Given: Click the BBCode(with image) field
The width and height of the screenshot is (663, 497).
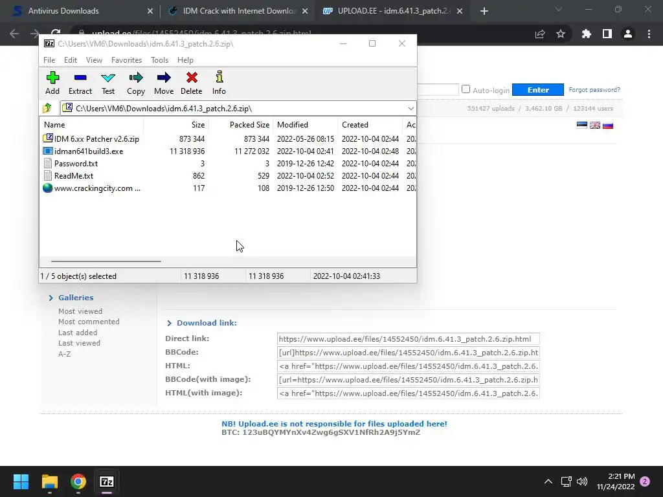Looking at the screenshot, I should [408, 379].
